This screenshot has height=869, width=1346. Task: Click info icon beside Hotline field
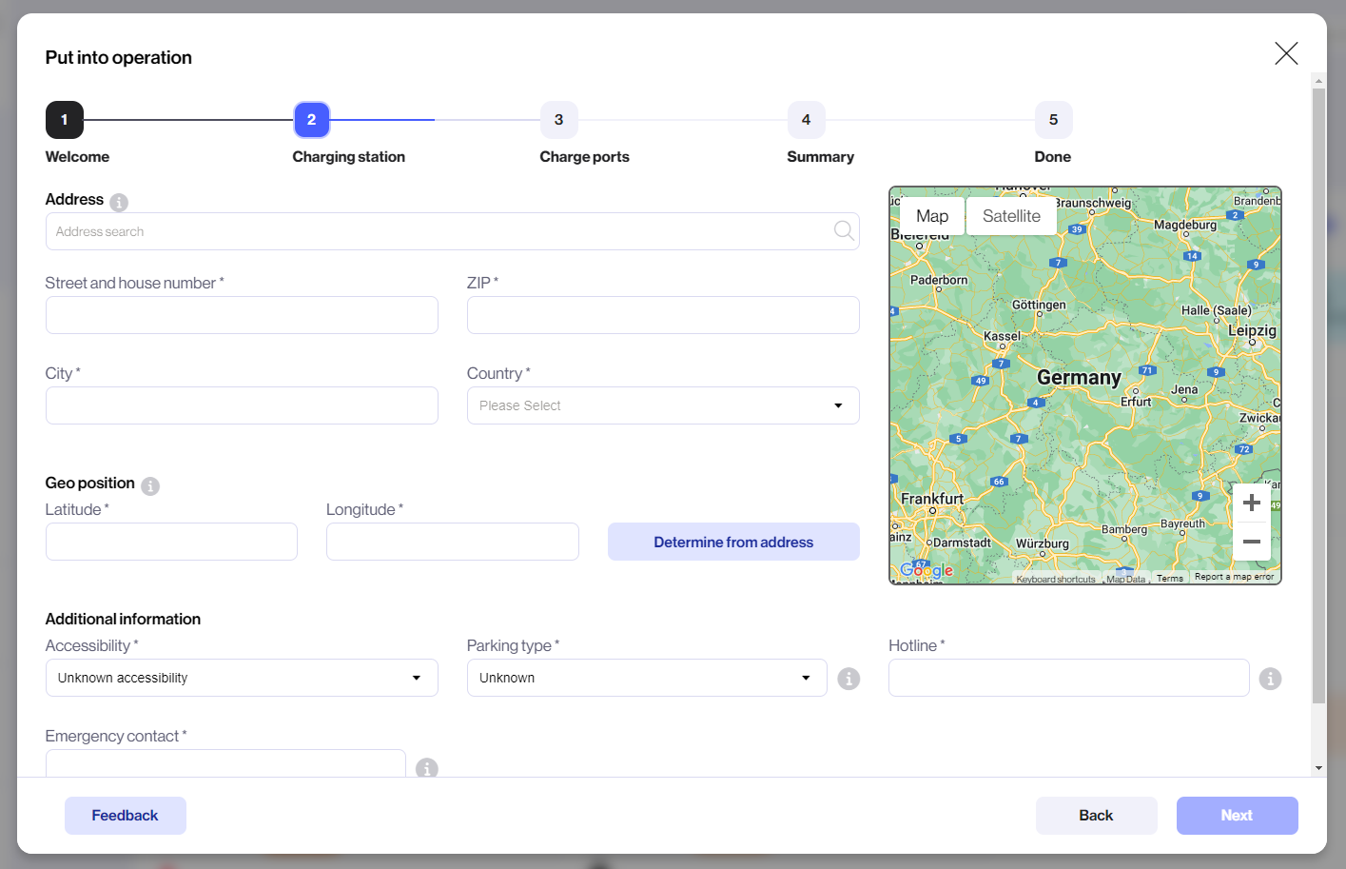(1270, 679)
